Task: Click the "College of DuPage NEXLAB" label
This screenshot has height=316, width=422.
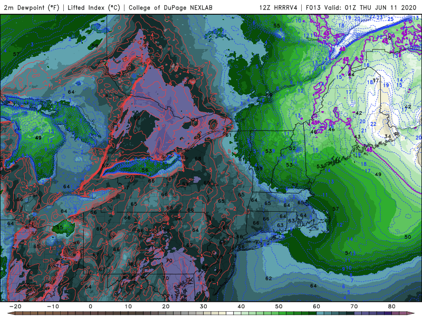Action: 170,7
